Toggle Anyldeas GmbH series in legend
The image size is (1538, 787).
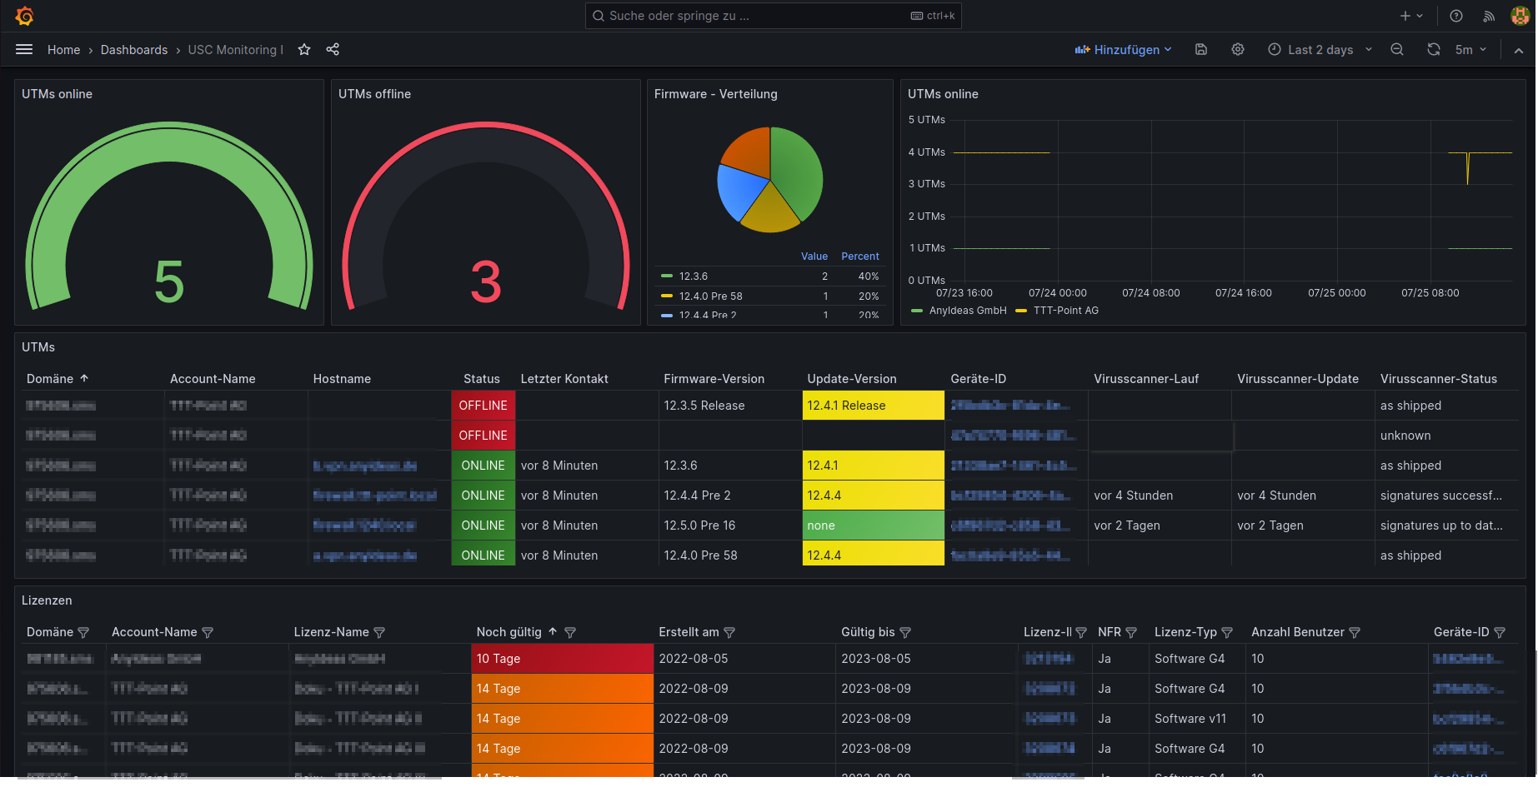[967, 311]
